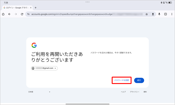The image size is (175, 105).
Task: Tap the three-dot handle at top center
Action: (87, 2)
